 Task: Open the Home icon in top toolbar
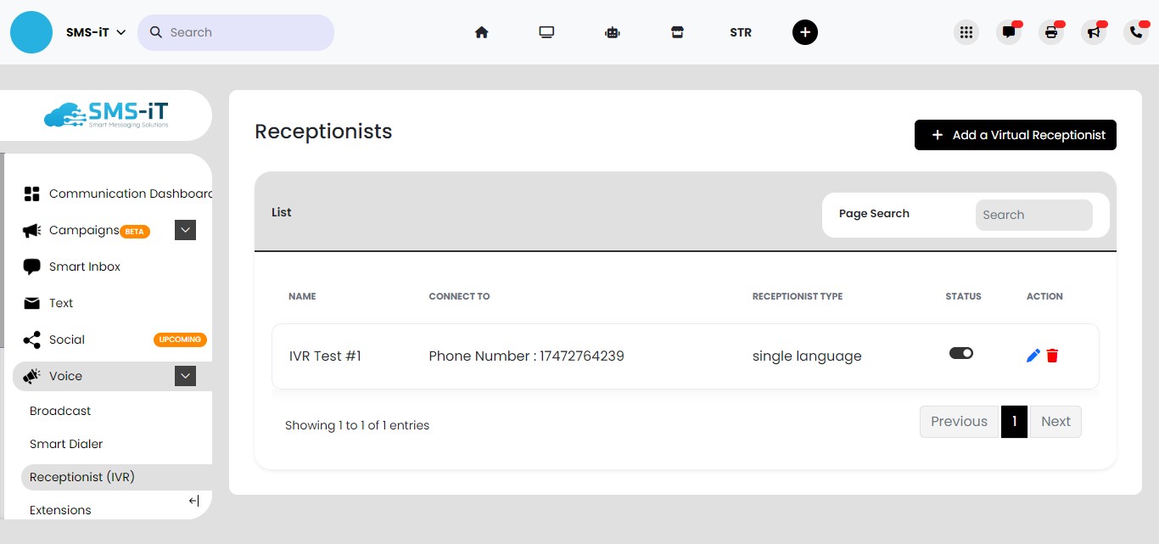[481, 31]
